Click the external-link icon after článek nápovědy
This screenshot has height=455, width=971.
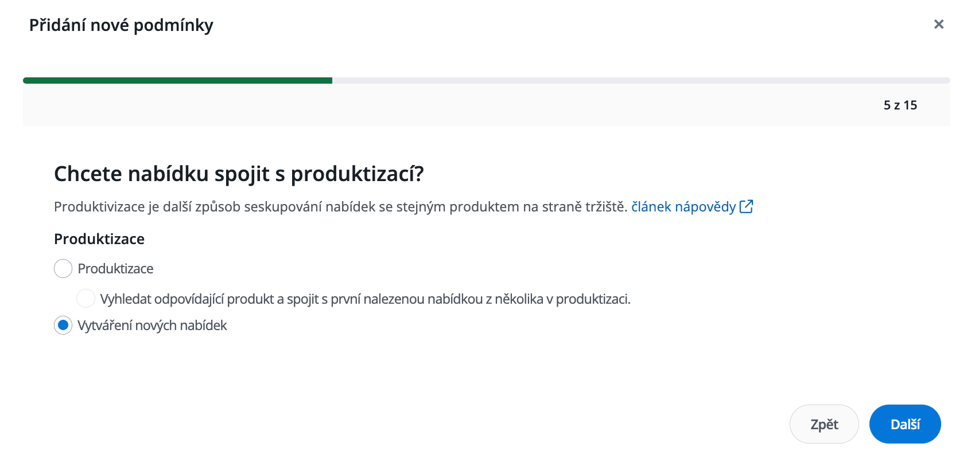tap(746, 207)
